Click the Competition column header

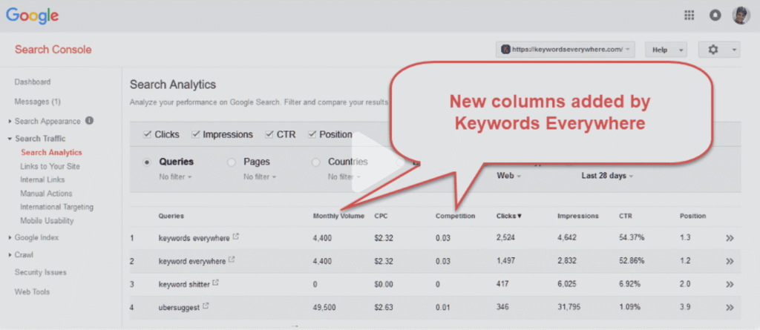point(455,216)
